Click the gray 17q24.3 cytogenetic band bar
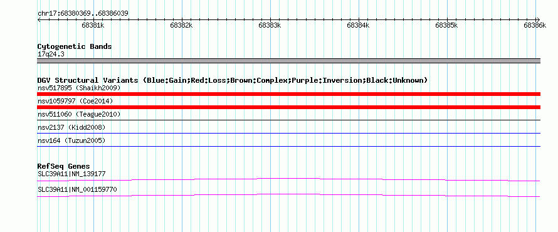 (288, 61)
